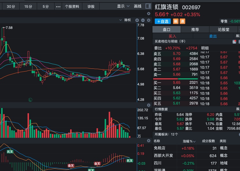Open candlestick chart settings gear beside zoom icons
The height and width of the screenshot is (171, 240).
149,20
